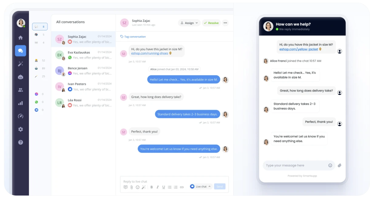Click the paperclip attach icon in reply box

tap(132, 187)
